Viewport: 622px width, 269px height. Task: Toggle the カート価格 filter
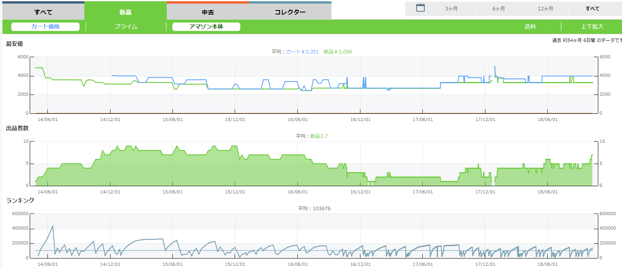pos(45,27)
